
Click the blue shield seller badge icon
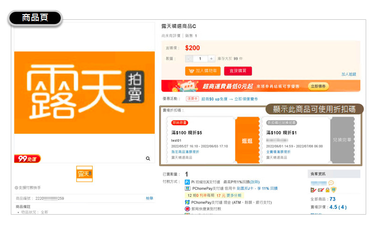tap(334, 190)
